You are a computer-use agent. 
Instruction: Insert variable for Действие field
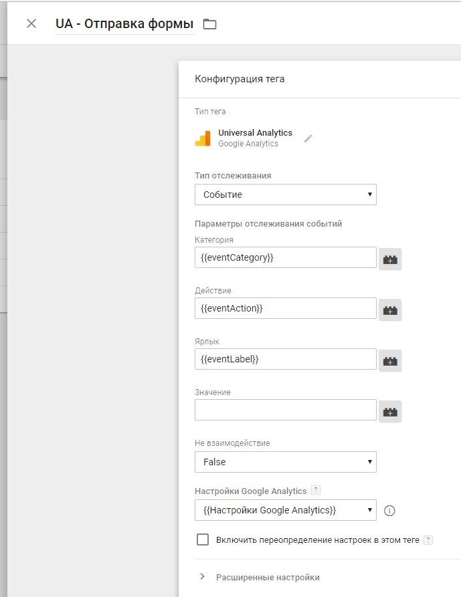point(390,310)
